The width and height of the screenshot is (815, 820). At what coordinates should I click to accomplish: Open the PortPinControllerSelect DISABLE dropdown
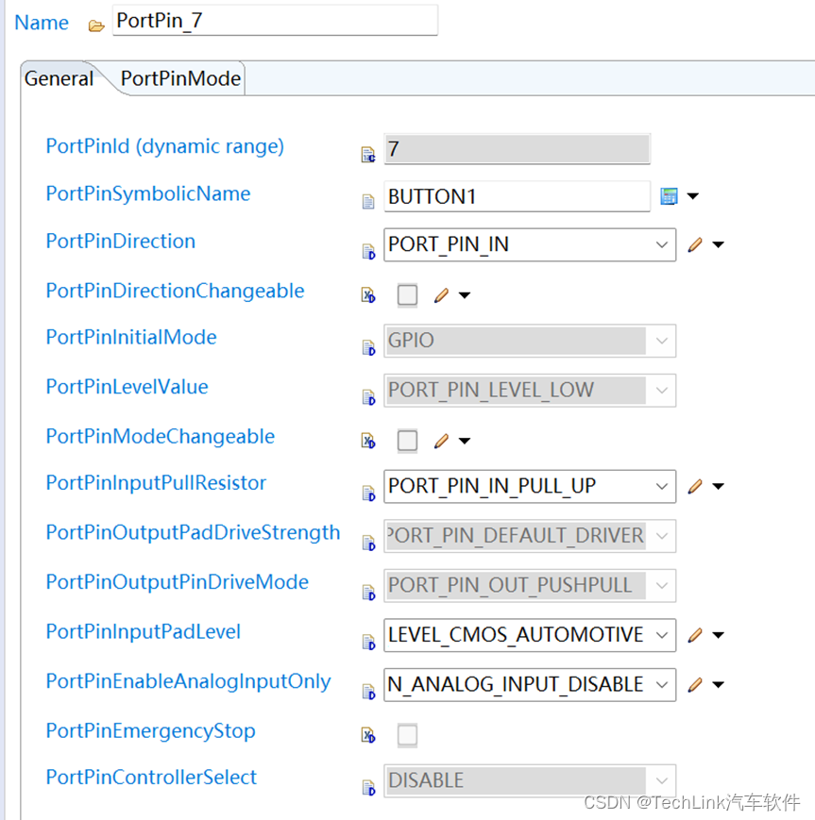click(x=530, y=780)
